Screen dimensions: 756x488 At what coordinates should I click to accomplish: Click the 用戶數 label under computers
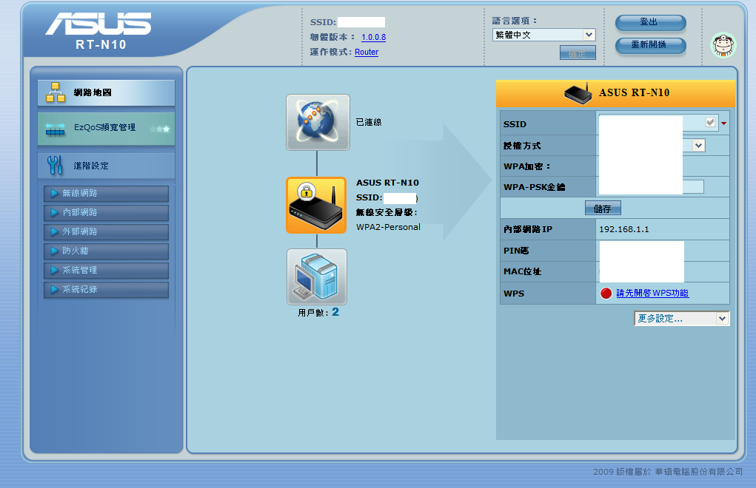(313, 313)
